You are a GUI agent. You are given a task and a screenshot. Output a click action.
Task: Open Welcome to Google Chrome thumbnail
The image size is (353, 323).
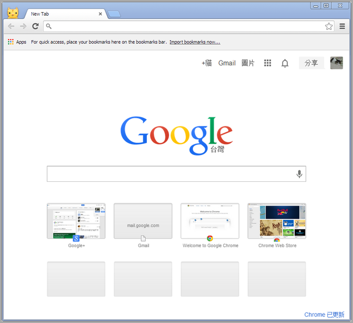pos(210,221)
